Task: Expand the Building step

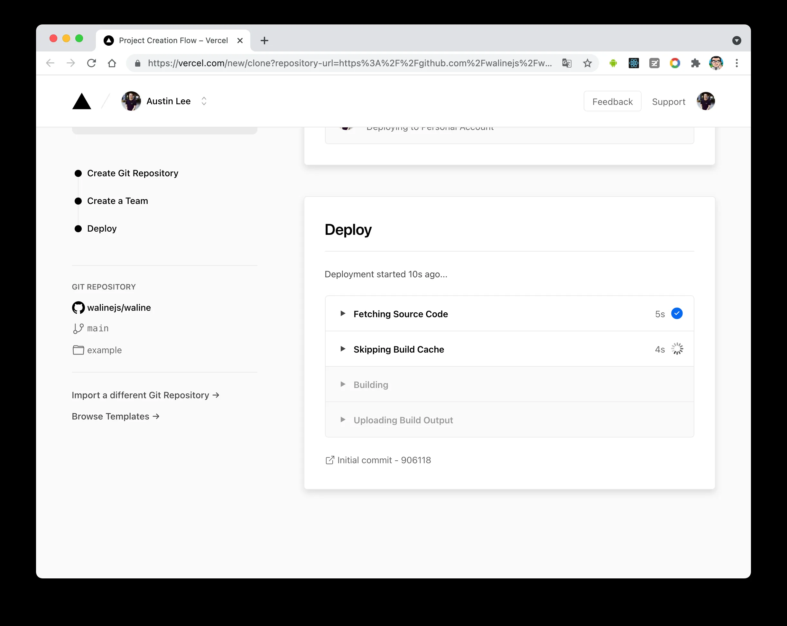Action: pyautogui.click(x=343, y=384)
